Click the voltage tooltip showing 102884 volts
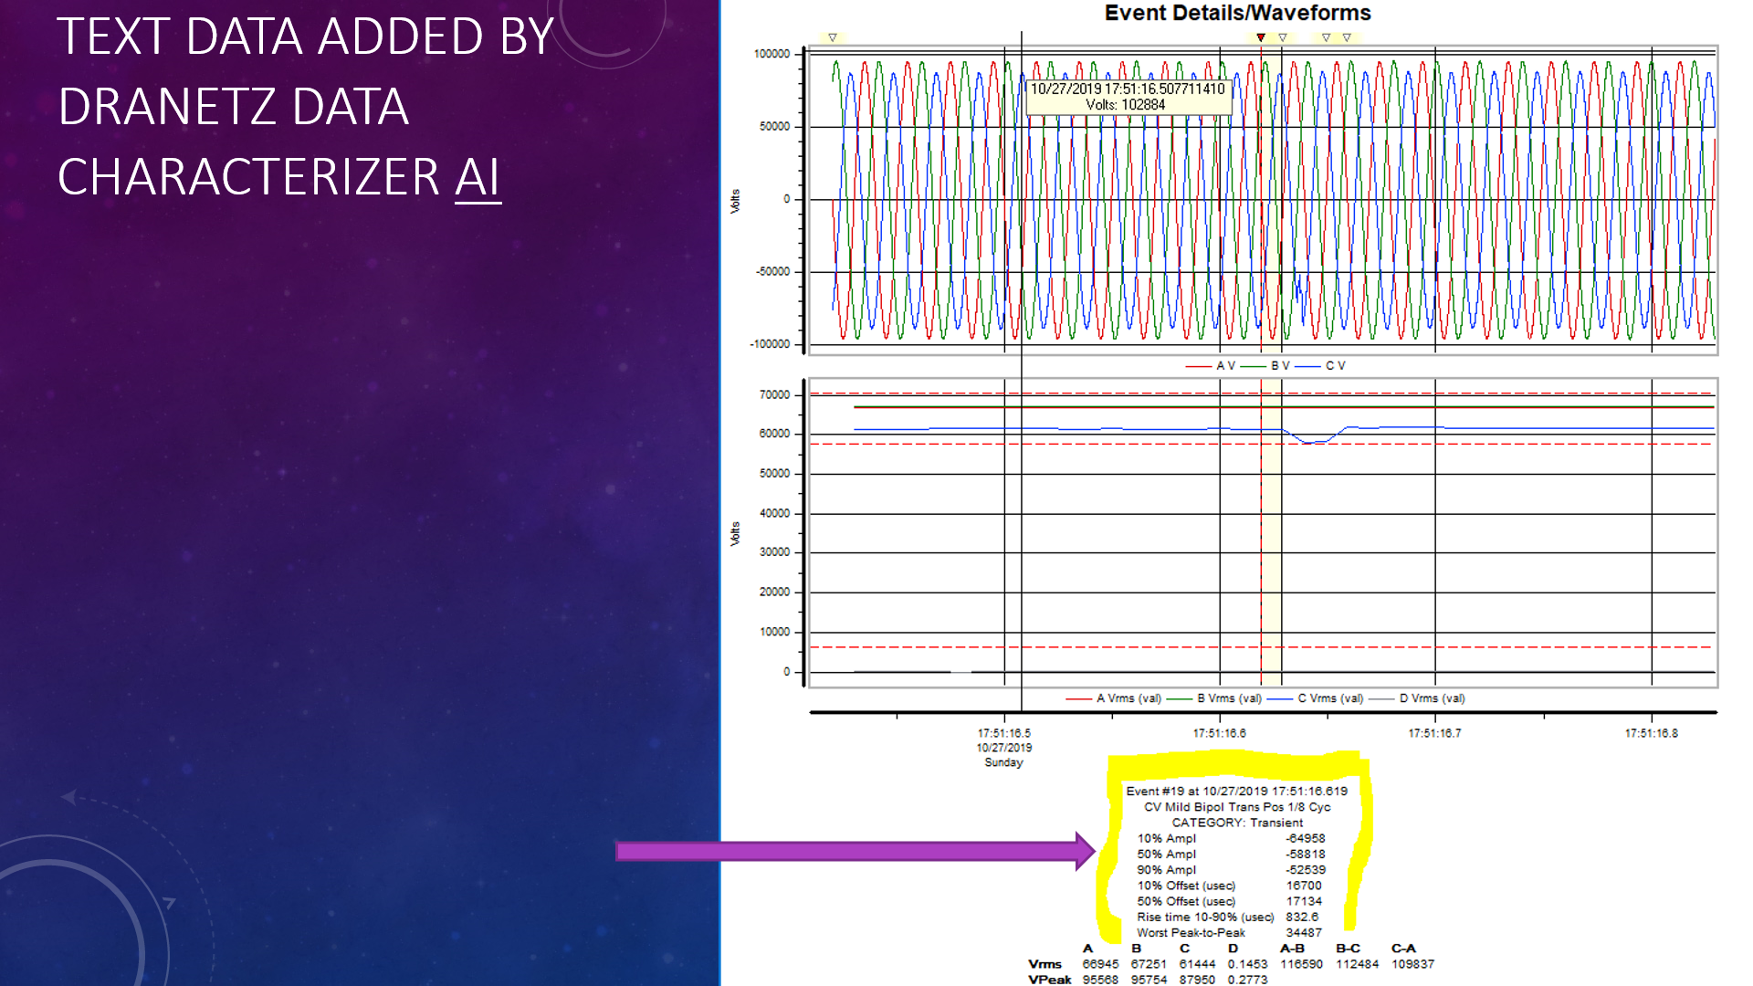1753x986 pixels. point(1128,97)
